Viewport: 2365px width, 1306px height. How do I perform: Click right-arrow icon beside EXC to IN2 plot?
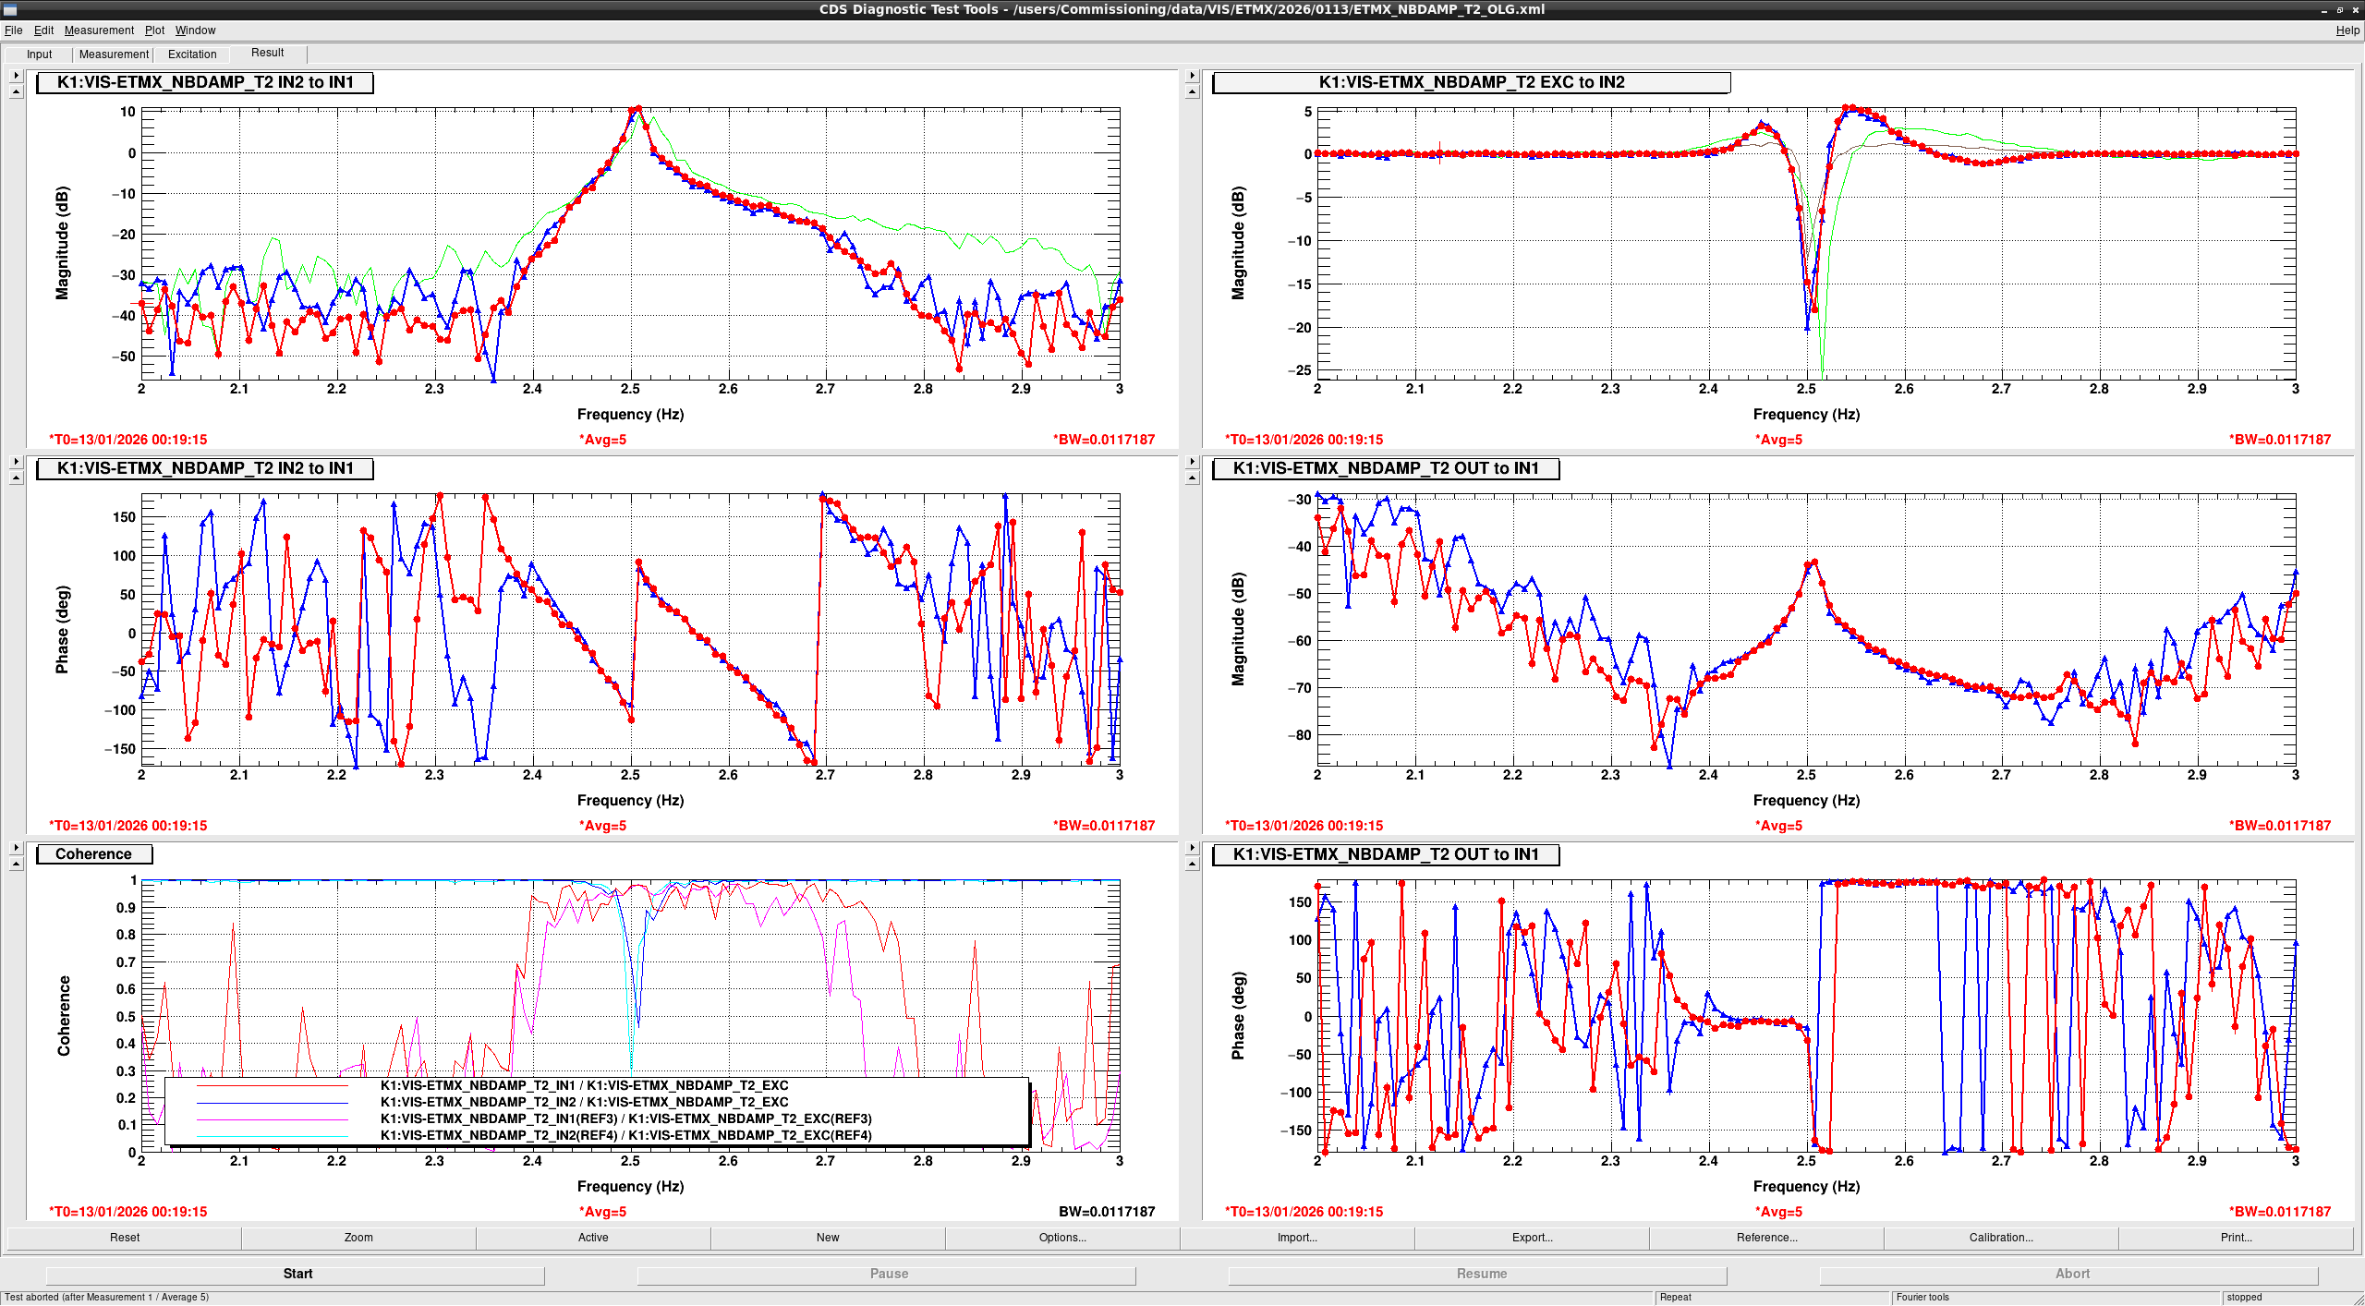[1192, 76]
